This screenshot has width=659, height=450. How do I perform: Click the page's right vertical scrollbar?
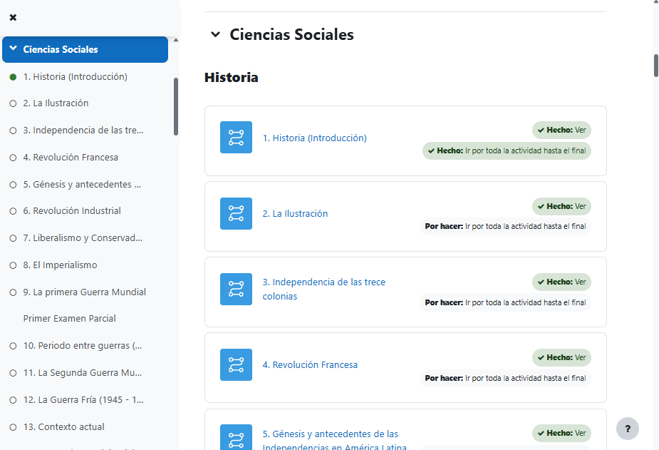pos(655,64)
